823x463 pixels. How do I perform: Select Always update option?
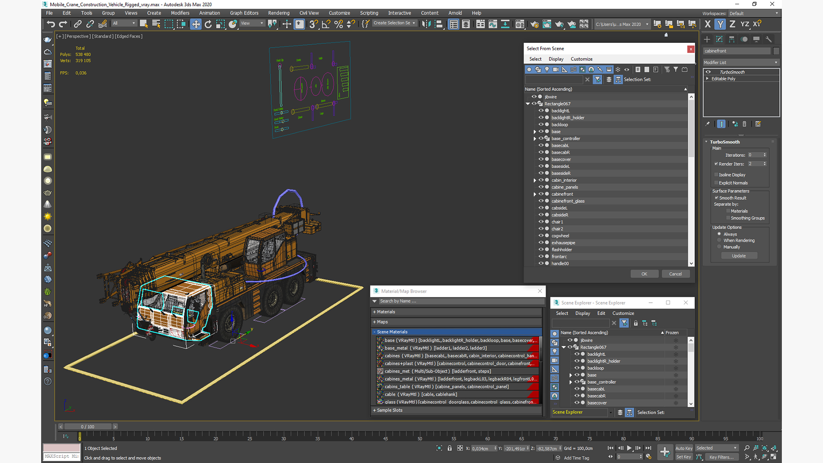[x=719, y=234]
